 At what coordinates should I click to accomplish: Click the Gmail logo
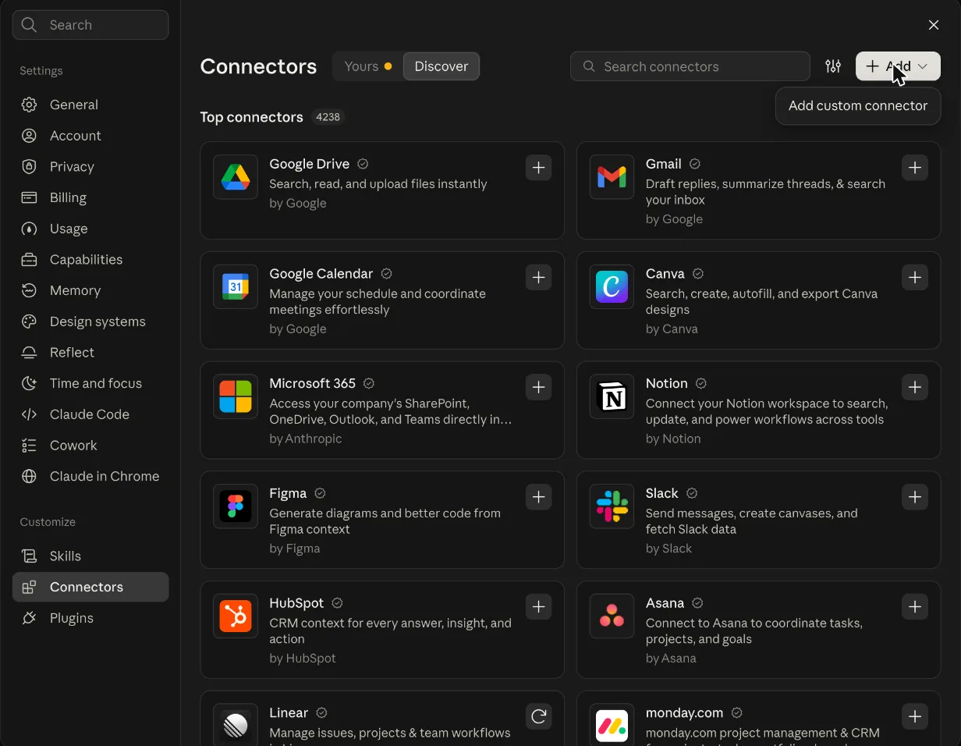pyautogui.click(x=612, y=177)
